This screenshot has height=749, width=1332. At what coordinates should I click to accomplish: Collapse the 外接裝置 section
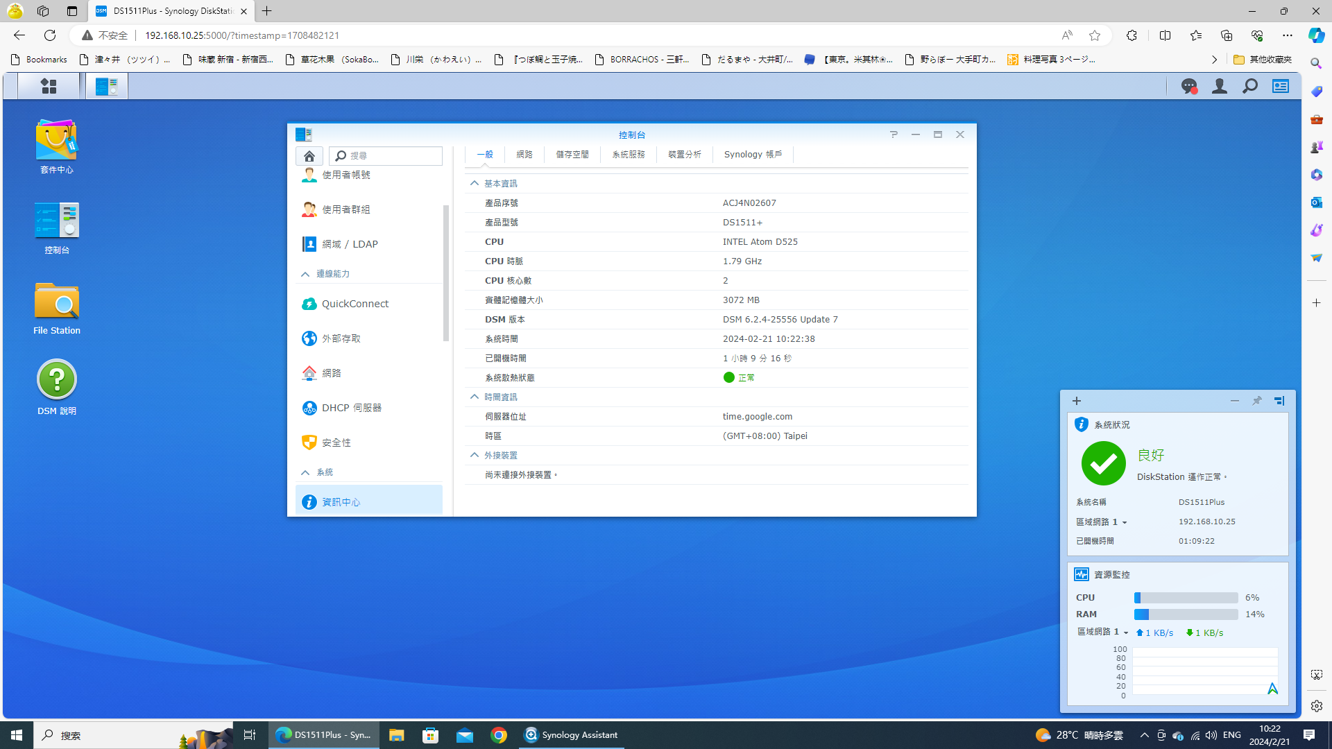point(475,455)
